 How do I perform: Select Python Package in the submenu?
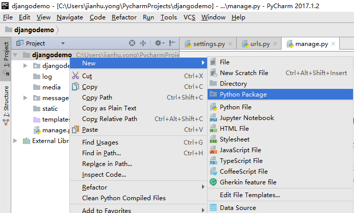(x=243, y=94)
